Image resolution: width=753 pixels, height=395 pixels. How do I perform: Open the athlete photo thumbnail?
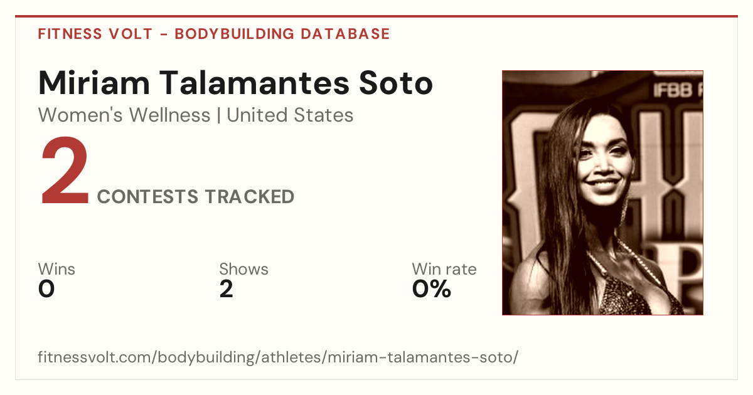tap(602, 192)
